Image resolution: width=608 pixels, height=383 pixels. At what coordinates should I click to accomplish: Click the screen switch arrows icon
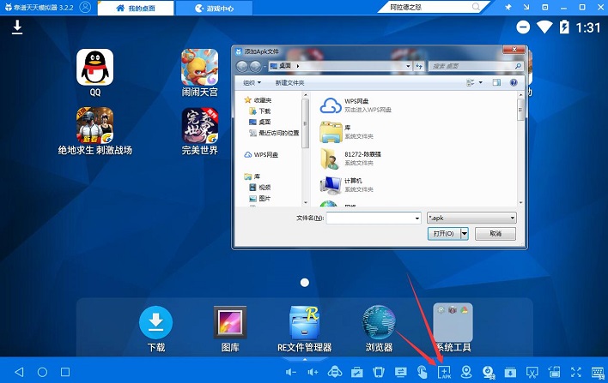[x=400, y=372]
